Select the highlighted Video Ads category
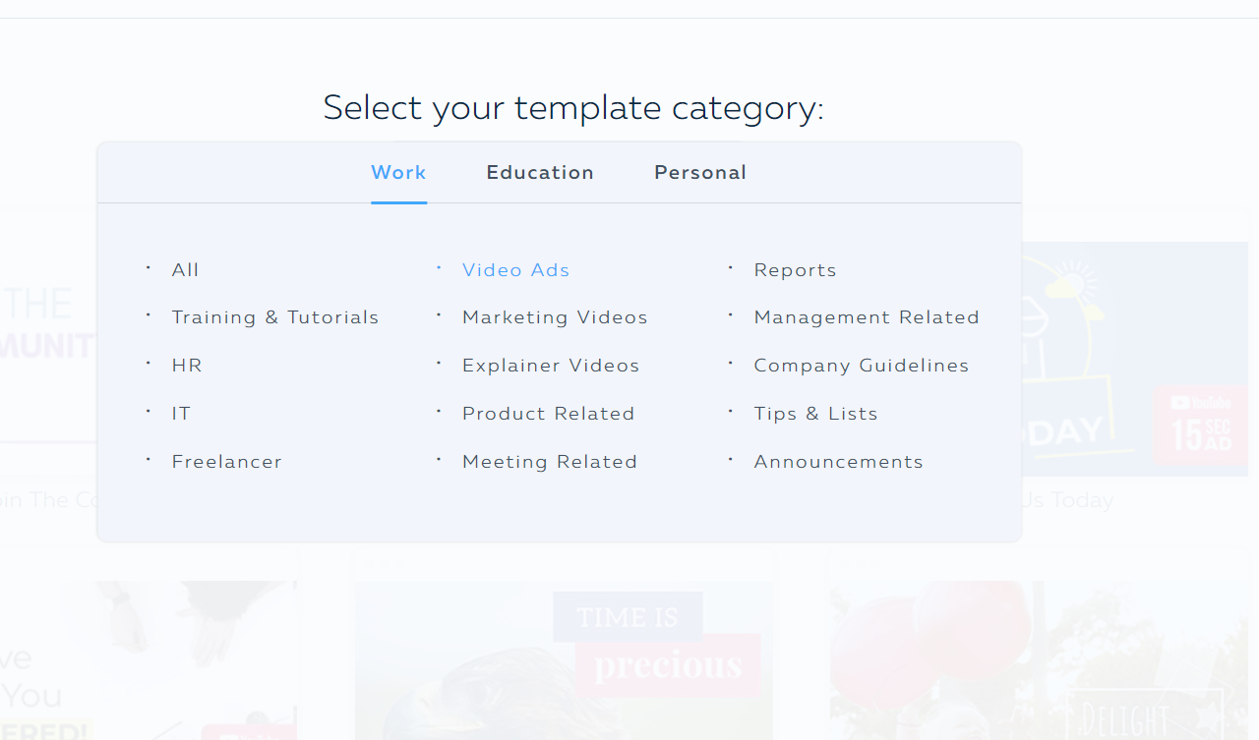The width and height of the screenshot is (1259, 740). [x=515, y=270]
